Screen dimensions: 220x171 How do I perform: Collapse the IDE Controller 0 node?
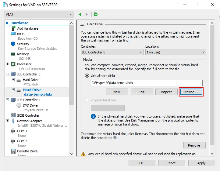8,74
